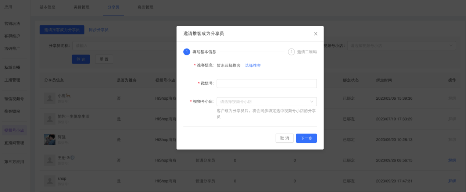
Task: Click 选择推客 link
Action: 253,65
